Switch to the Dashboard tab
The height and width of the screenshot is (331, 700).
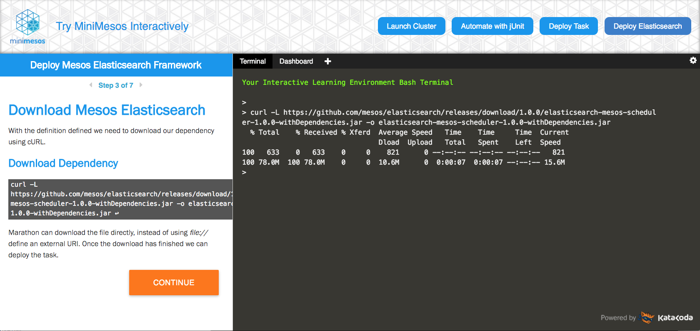[x=296, y=61]
